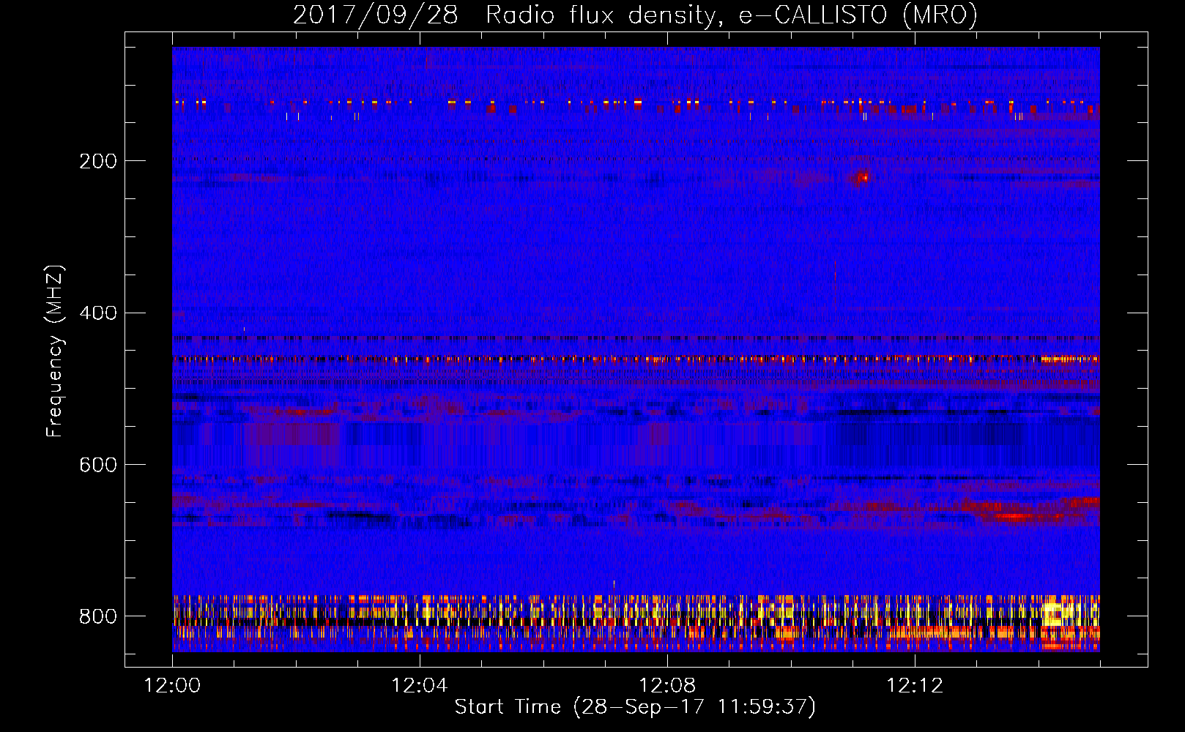This screenshot has height=732, width=1185.
Task: Click the '800' frequency tick label
Action: (98, 616)
